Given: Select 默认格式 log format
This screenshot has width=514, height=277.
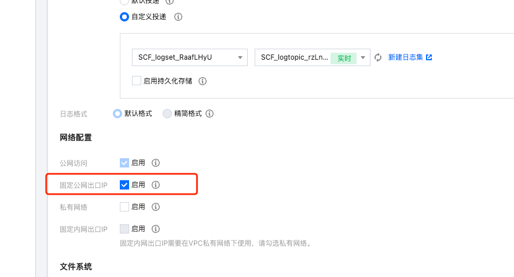Looking at the screenshot, I should point(118,114).
